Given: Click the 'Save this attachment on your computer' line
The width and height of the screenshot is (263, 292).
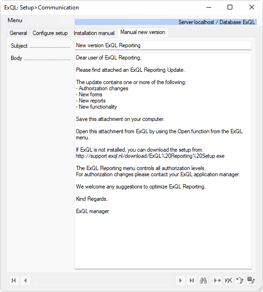Looking at the screenshot, I should click(x=120, y=119).
